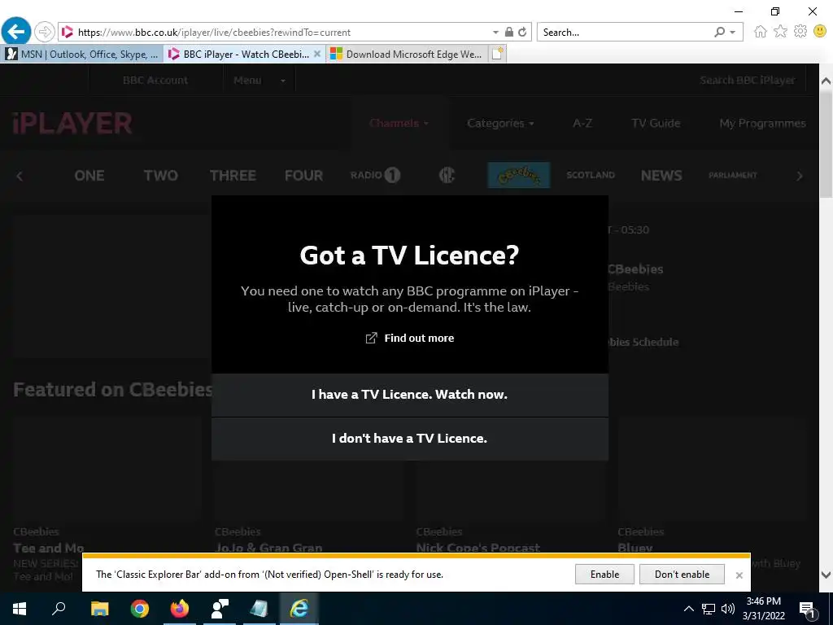Open the browser Home icon

pos(761,32)
